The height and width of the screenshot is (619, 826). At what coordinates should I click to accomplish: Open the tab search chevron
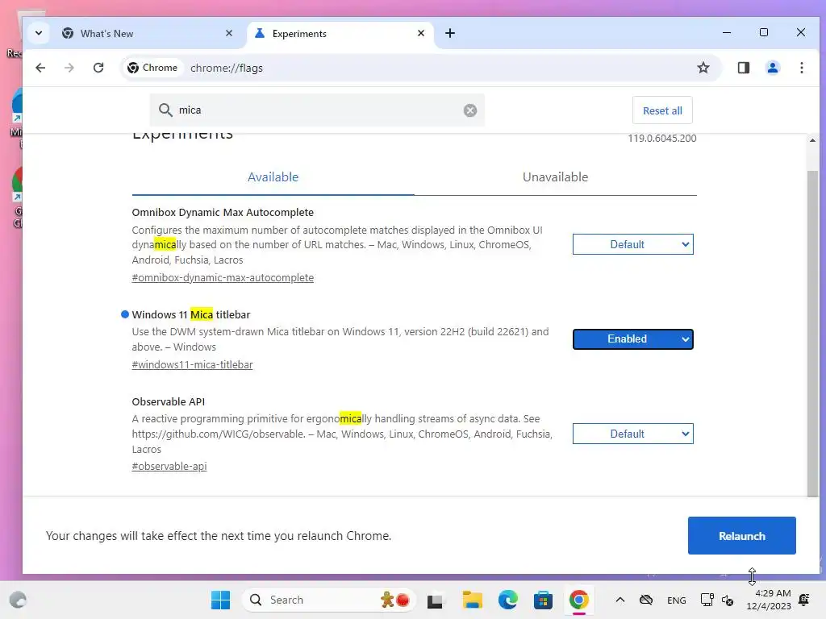(39, 33)
